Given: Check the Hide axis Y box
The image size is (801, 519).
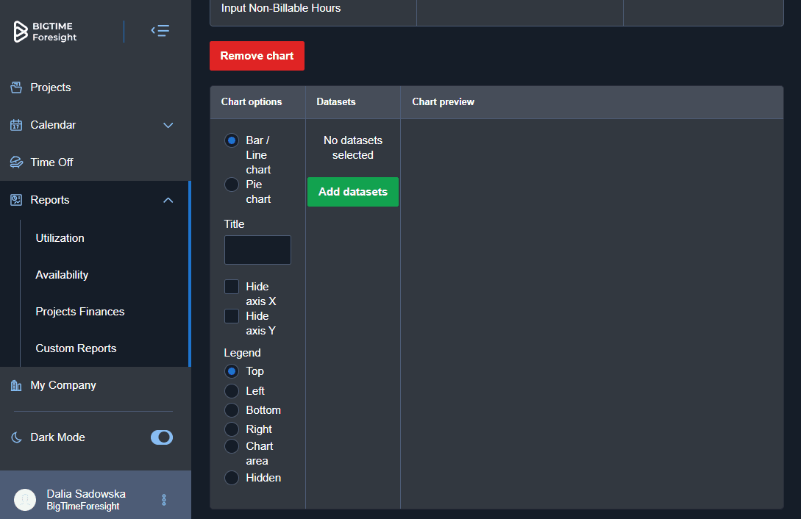Looking at the screenshot, I should tap(232, 316).
